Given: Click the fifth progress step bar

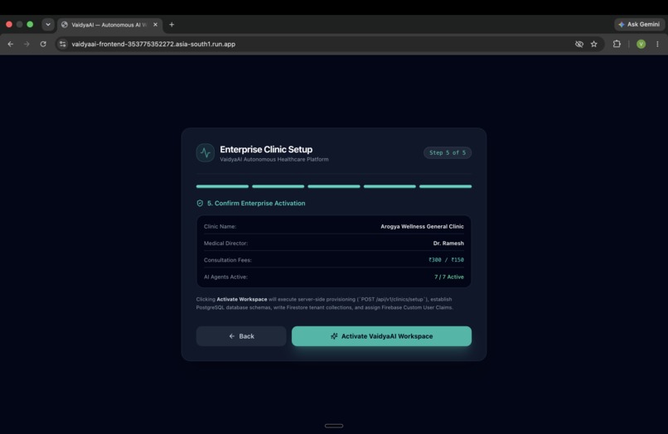Looking at the screenshot, I should tap(445, 186).
